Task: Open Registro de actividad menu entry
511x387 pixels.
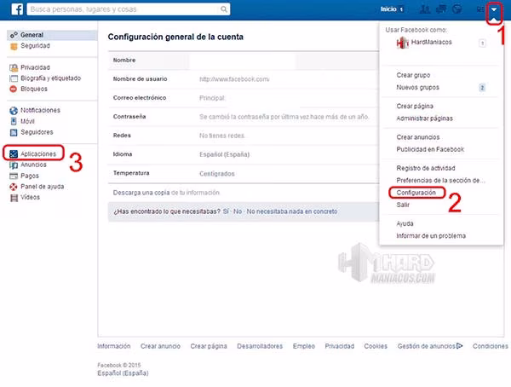Action: coord(426,168)
